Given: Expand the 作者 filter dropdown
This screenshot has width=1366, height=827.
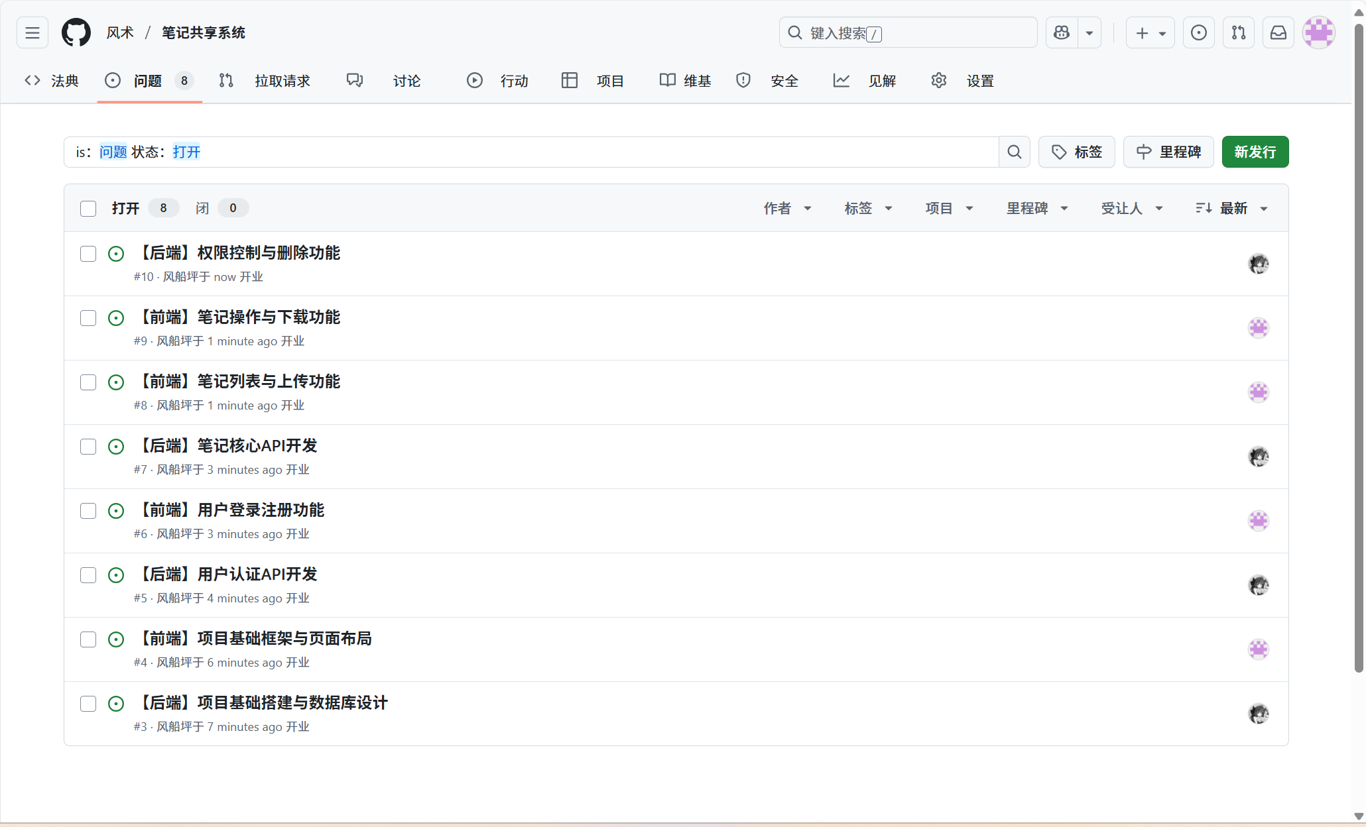Looking at the screenshot, I should (787, 209).
